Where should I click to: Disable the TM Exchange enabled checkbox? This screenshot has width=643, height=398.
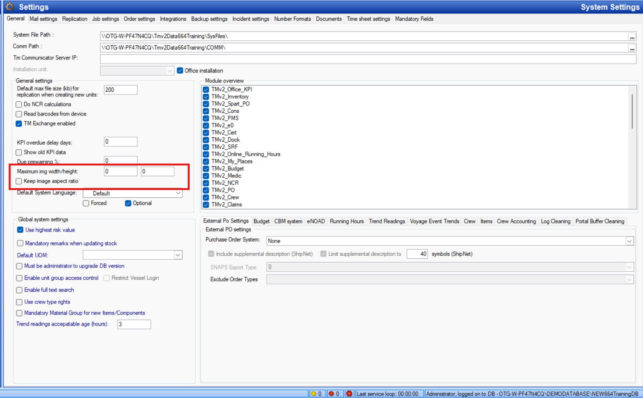[x=18, y=124]
